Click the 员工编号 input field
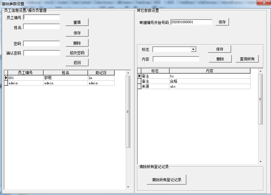The height and width of the screenshot is (195, 271). coord(41,17)
